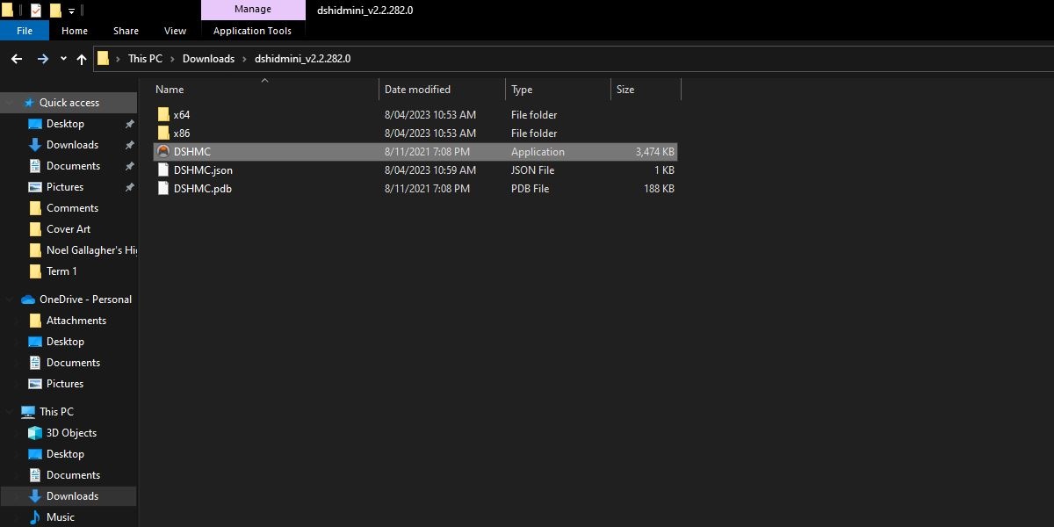Open the address bar history dropdown

pos(63,58)
